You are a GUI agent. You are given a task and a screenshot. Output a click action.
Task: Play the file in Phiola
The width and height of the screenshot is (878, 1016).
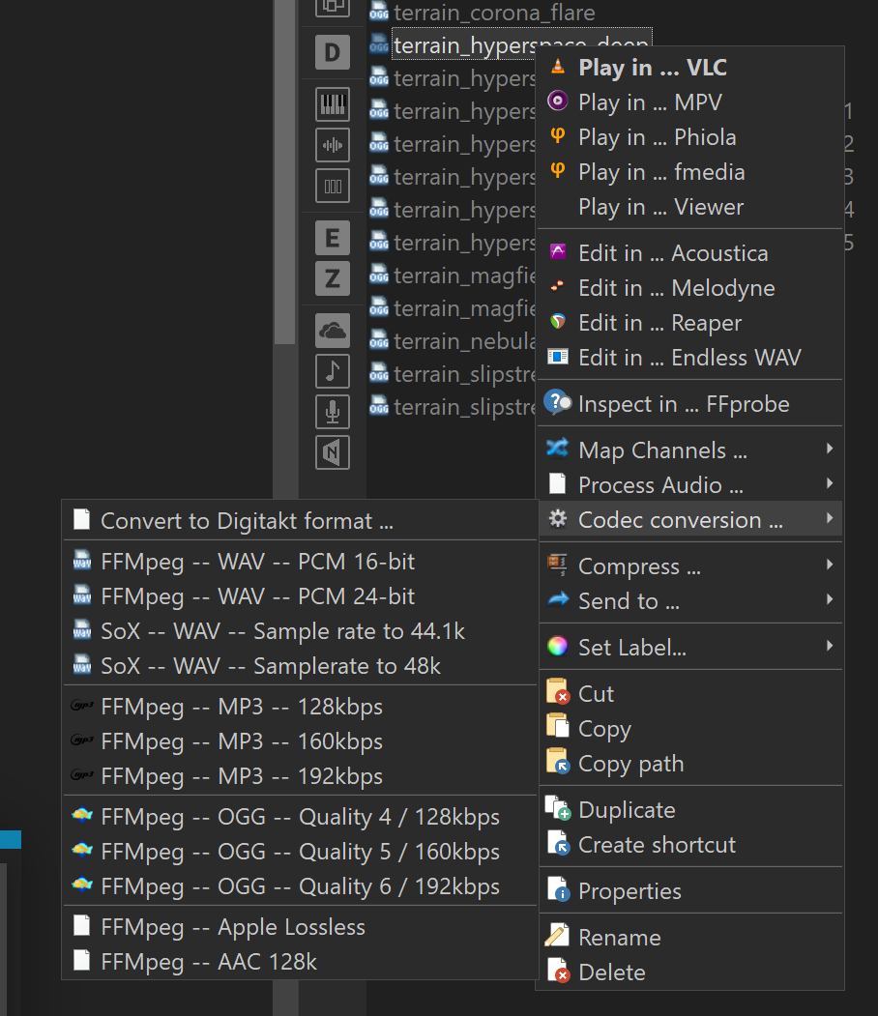pos(690,137)
